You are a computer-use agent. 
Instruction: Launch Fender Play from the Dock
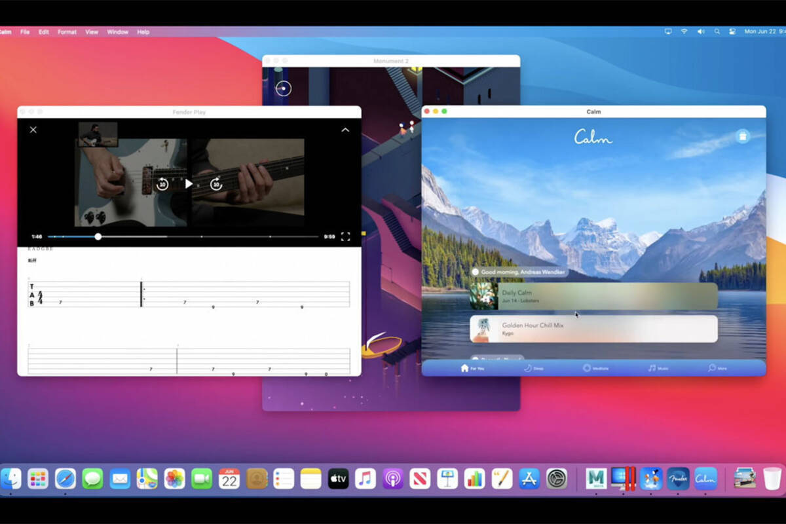(678, 479)
